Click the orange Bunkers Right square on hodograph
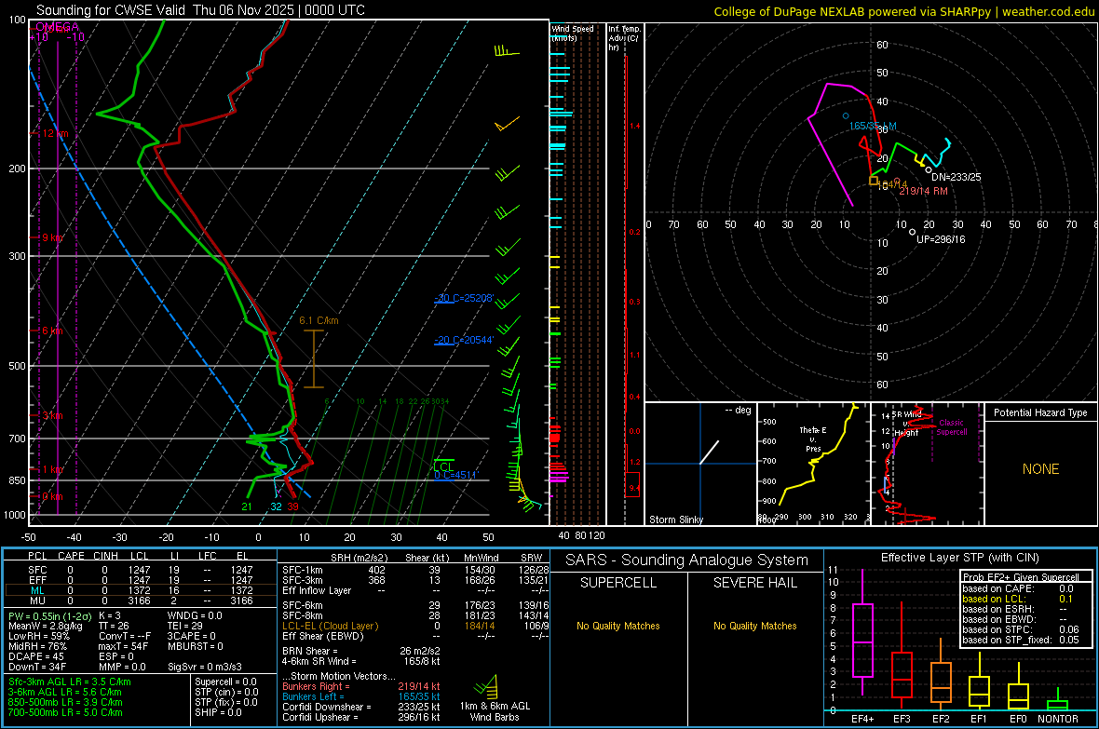Screen dimensions: 1099x729 point(874,181)
